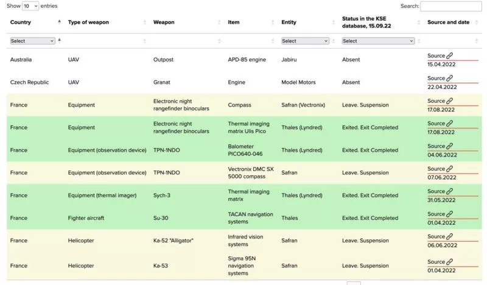
Task: Click chain link icon in Vectronix DMC SX row
Action: [449, 169]
